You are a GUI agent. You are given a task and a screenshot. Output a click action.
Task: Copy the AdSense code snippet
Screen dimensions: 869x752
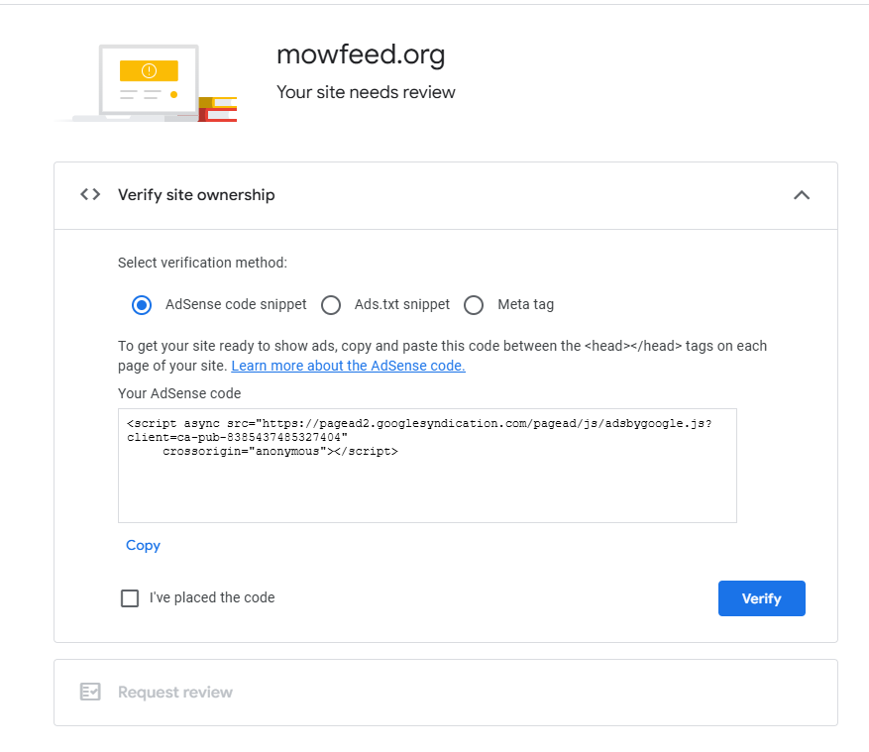click(x=143, y=545)
